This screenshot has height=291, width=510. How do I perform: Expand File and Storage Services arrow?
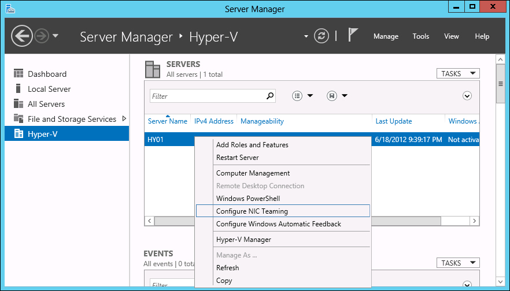point(124,118)
